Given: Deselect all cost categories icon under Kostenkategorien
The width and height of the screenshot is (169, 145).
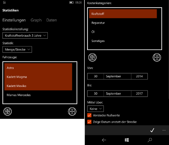Looking at the screenshot, I should (x=157, y=58).
